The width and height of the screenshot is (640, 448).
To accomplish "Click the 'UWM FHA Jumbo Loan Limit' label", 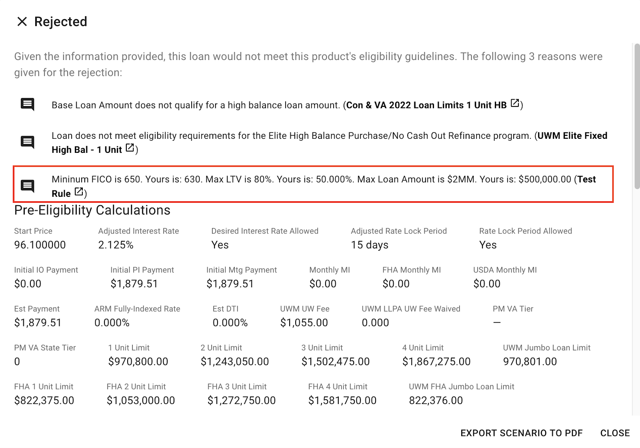I will (462, 387).
